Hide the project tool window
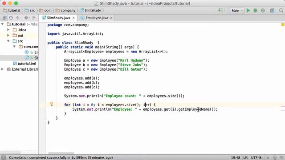The height and width of the screenshot is (160, 285). point(34,18)
